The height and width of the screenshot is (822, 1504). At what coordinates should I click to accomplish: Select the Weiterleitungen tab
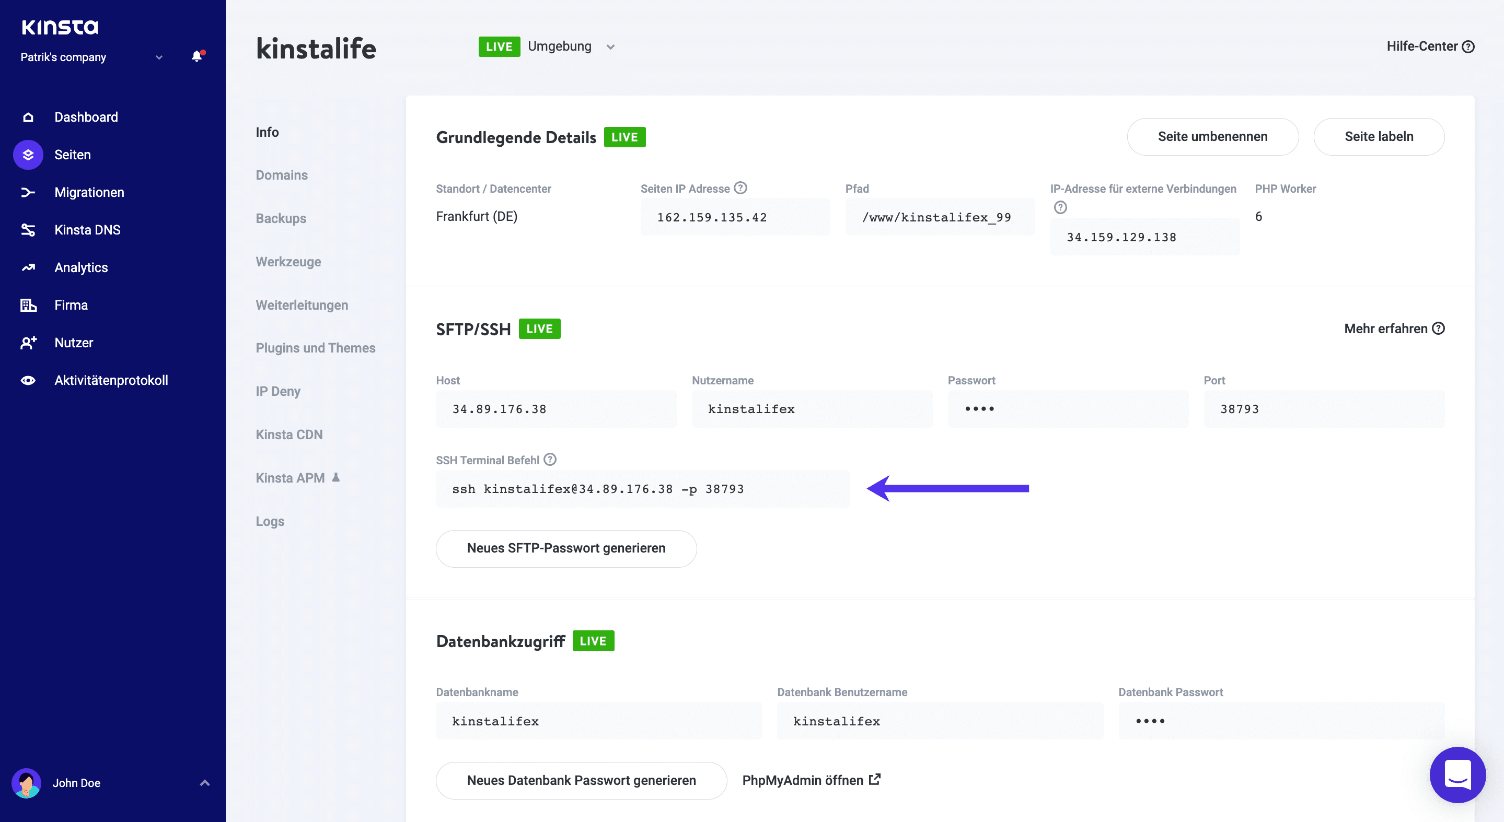coord(302,305)
